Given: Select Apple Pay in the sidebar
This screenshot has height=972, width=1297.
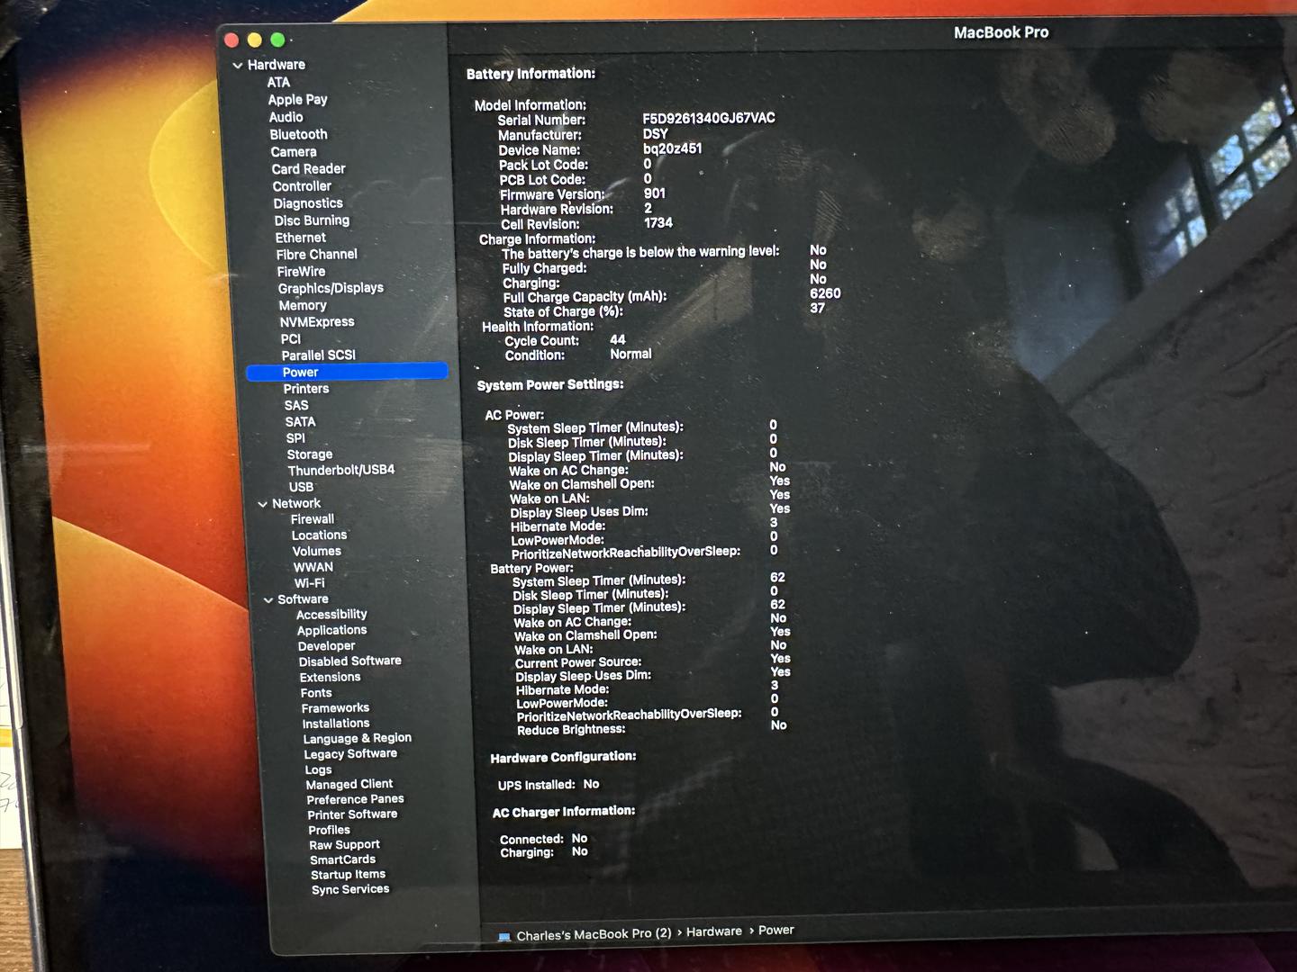Looking at the screenshot, I should [x=297, y=100].
